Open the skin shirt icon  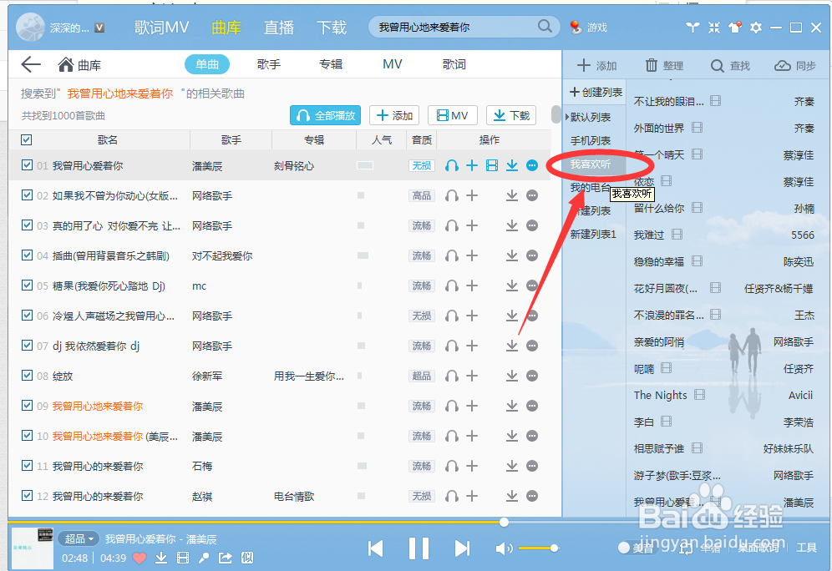(x=735, y=27)
